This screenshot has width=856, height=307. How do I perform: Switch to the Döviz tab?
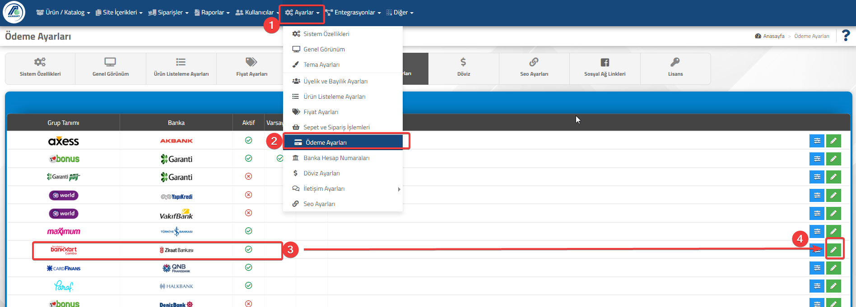click(x=464, y=69)
